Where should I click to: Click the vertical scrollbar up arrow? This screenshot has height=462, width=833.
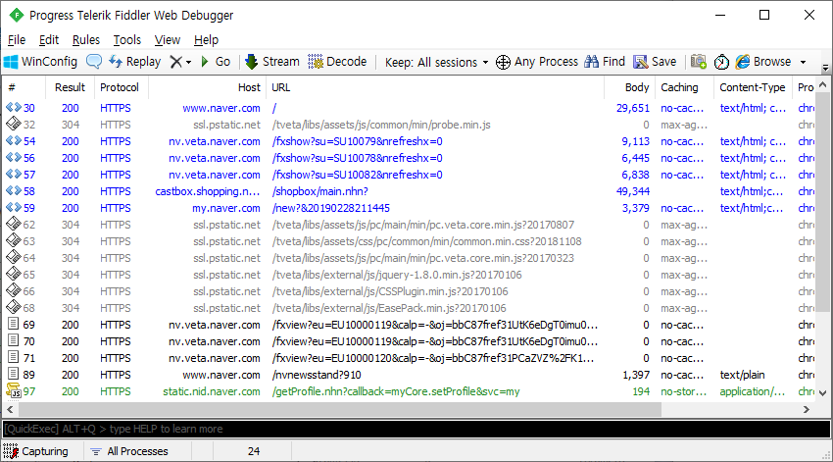pyautogui.click(x=822, y=84)
